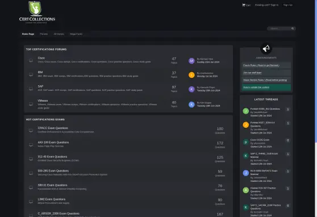Open Share Section Rules announcement link
The height and width of the screenshot is (217, 317).
(x=265, y=80)
